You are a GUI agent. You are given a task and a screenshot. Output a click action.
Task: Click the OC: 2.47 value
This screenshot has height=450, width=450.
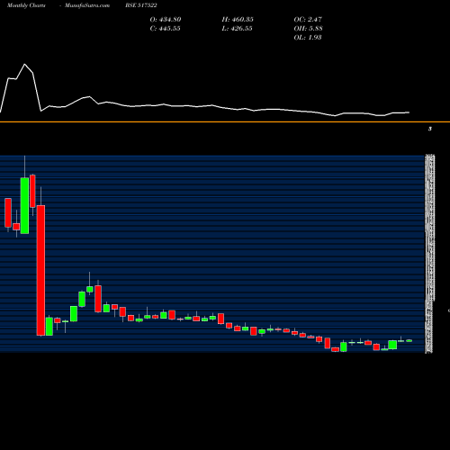click(x=308, y=20)
